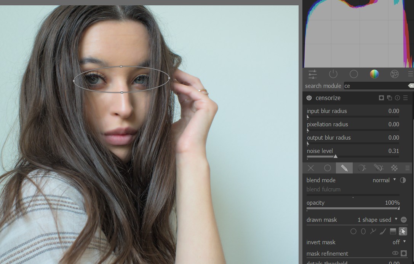Select parametric mask icon
414x264 pixels.
point(361,168)
